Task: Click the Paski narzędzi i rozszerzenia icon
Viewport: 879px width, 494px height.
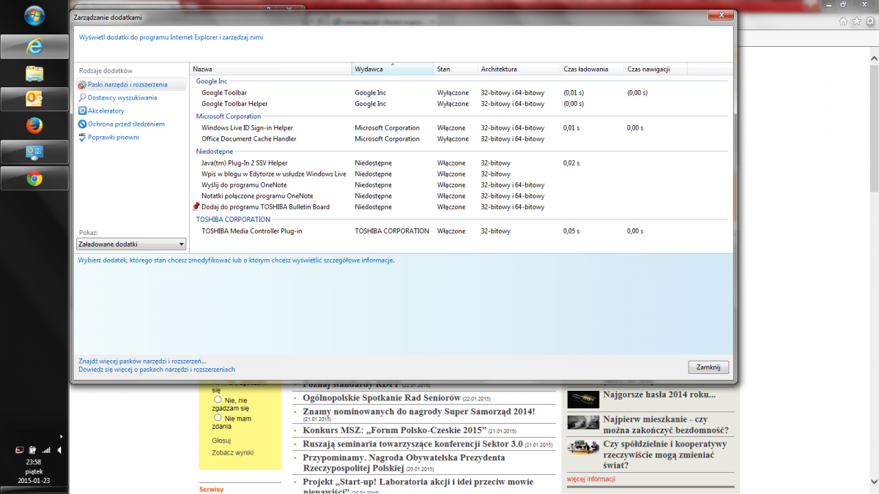Action: click(82, 85)
